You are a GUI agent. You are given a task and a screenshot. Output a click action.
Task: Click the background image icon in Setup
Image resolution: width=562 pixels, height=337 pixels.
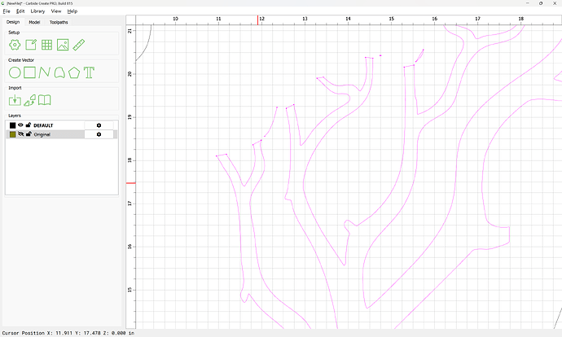pos(63,45)
